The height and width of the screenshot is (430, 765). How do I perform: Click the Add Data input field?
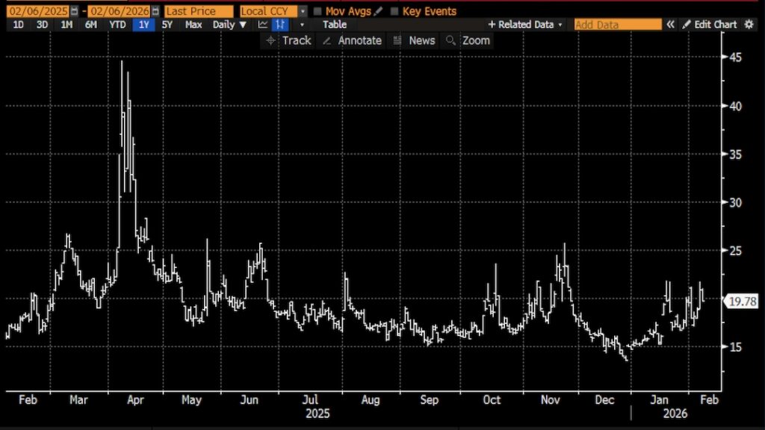click(x=617, y=25)
